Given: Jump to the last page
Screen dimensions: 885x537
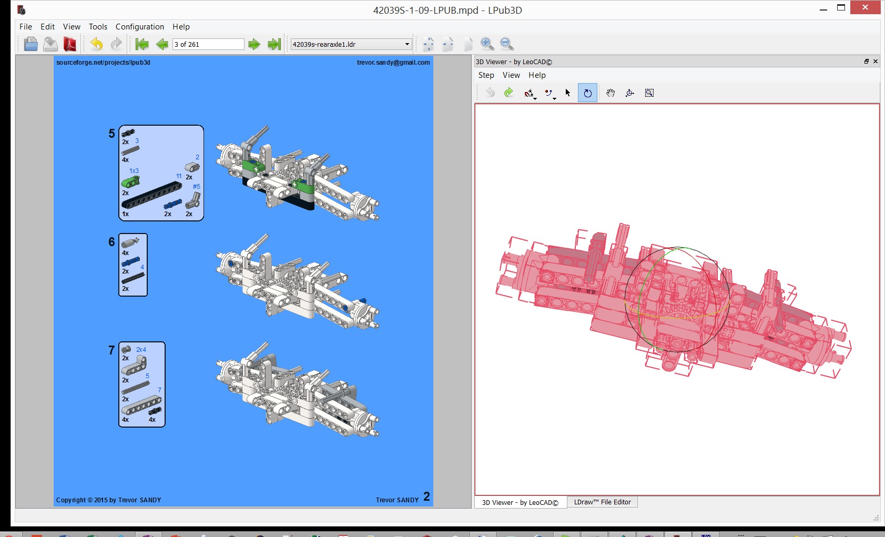Looking at the screenshot, I should click(274, 44).
